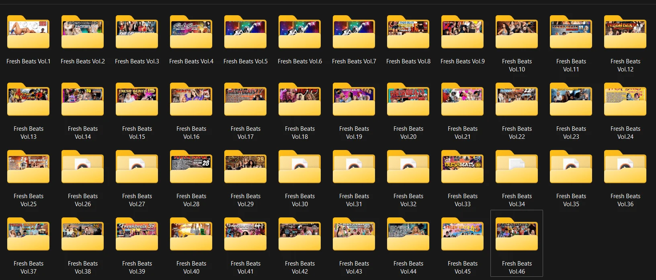The image size is (656, 280).
Task: Select the Fresh Beats Vol.6 folder icon
Action: [300, 32]
